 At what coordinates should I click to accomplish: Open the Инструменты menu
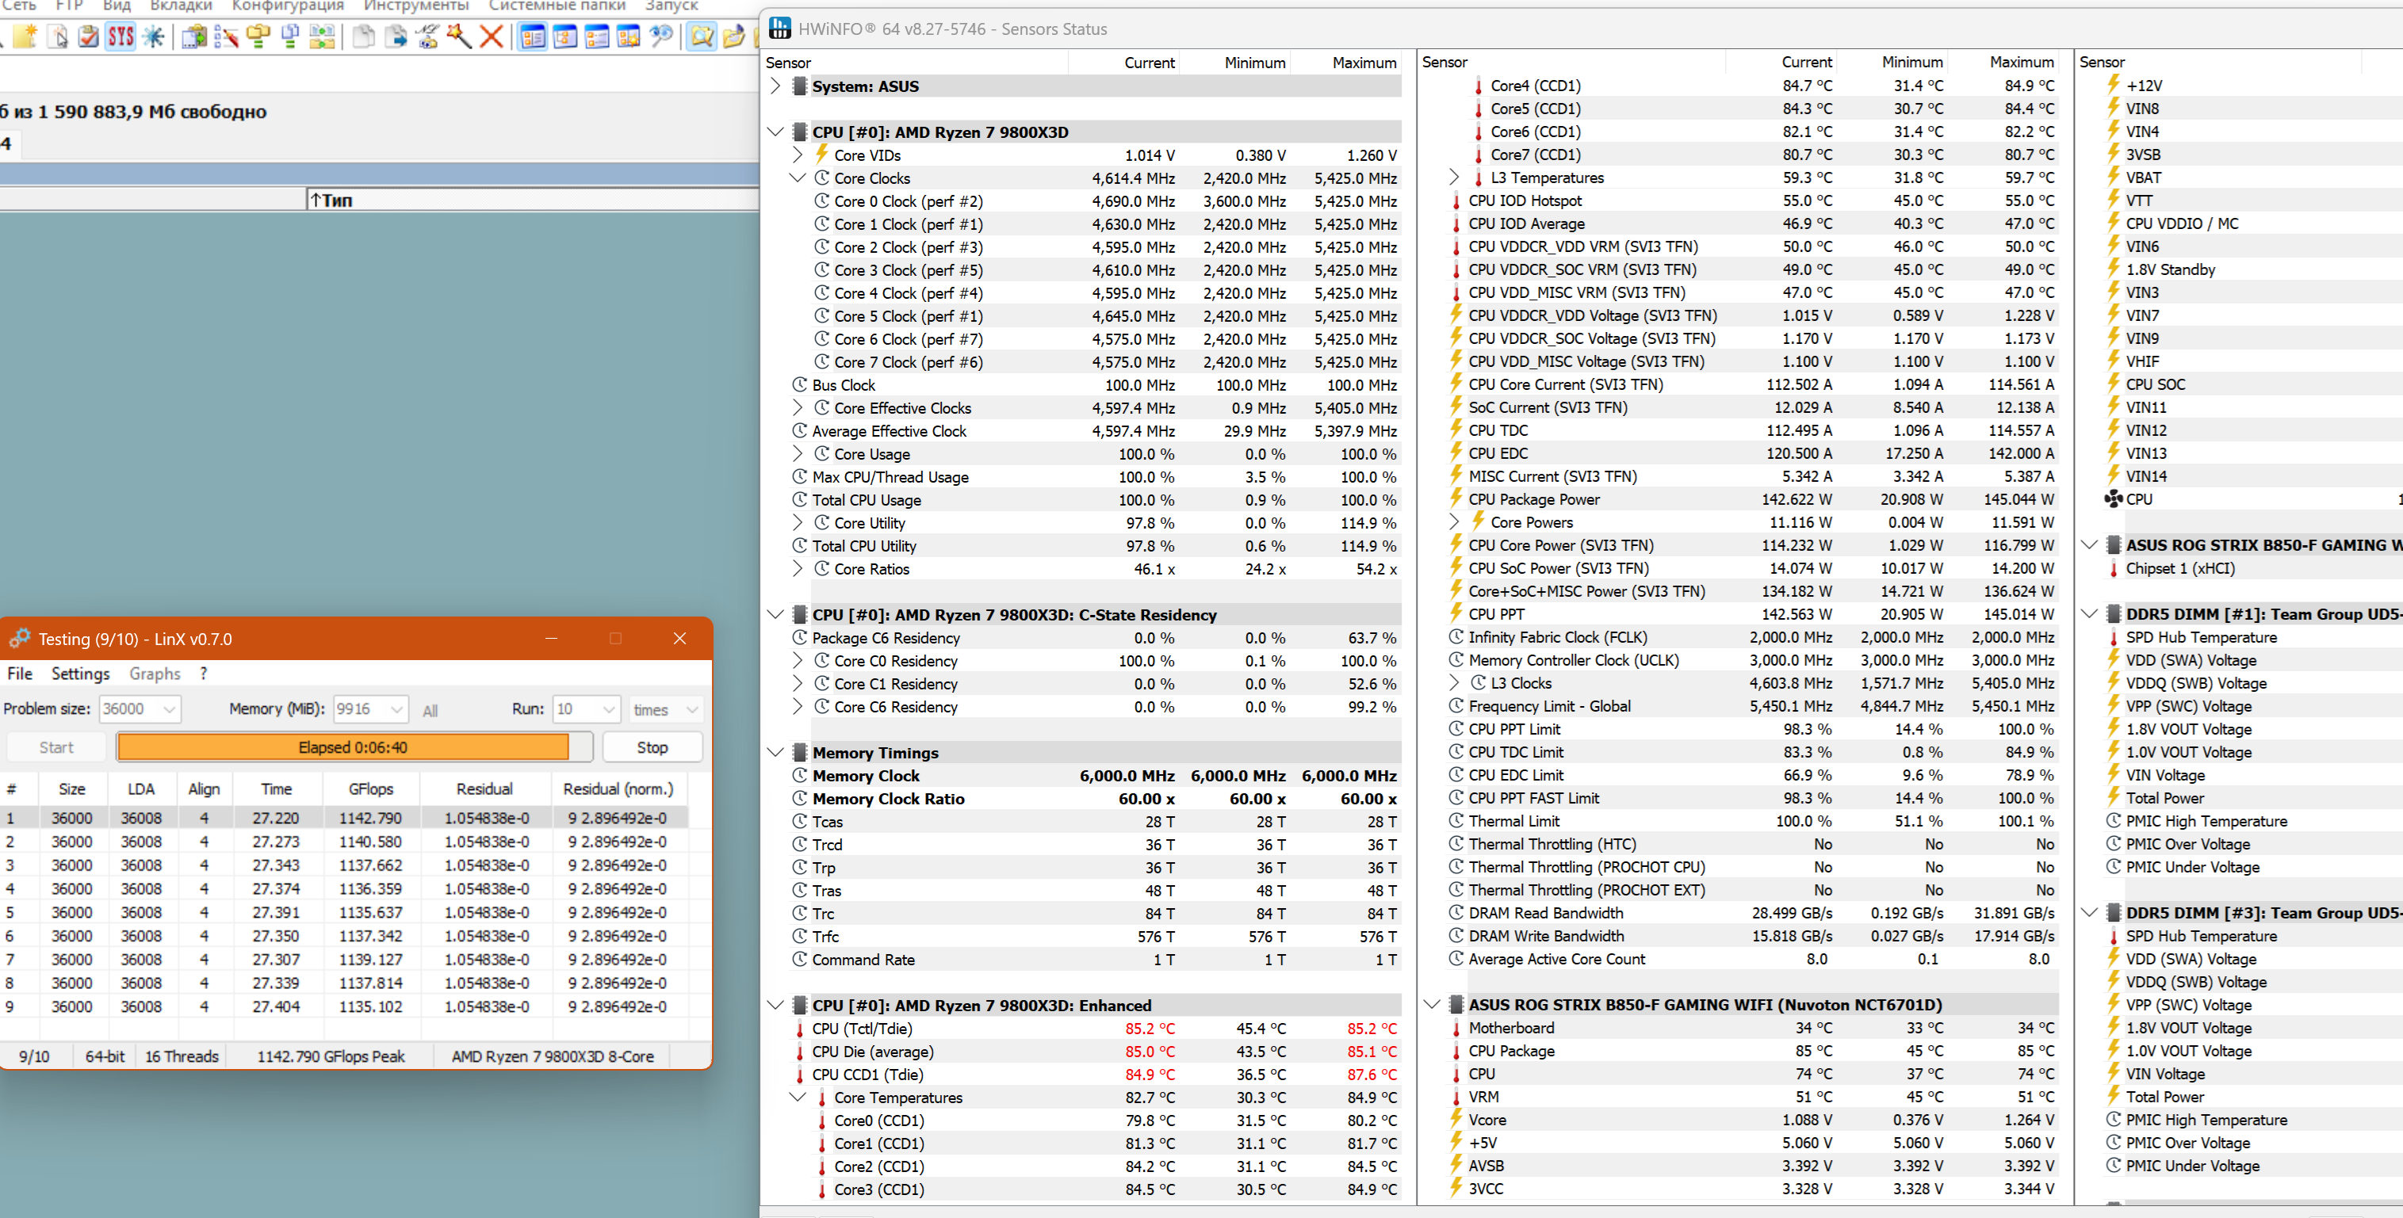tap(415, 6)
